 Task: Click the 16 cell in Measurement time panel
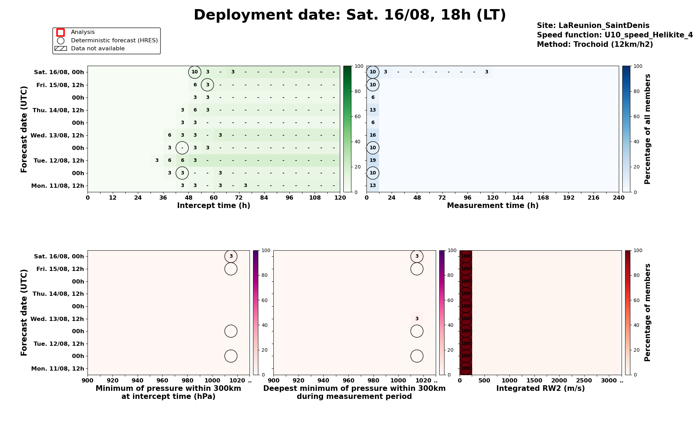(373, 135)
